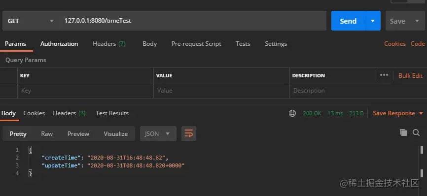The image size is (427, 196).
Task: Click the blue Send button
Action: [x=348, y=21]
